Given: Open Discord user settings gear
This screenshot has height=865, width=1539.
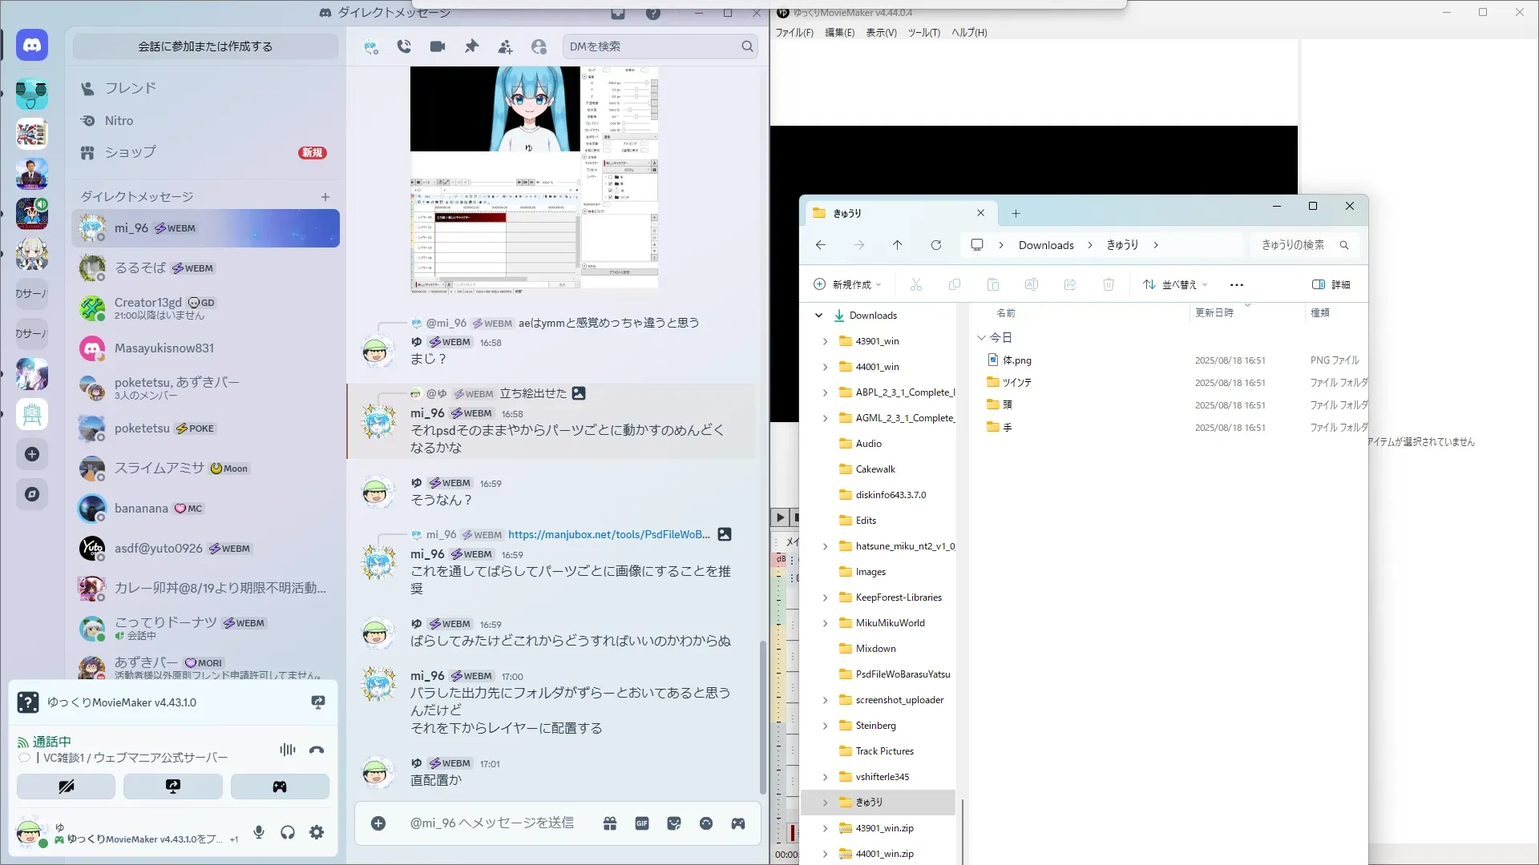Looking at the screenshot, I should 317,832.
